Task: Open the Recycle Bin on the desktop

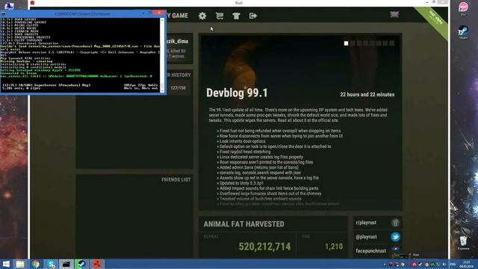Action: point(463,243)
